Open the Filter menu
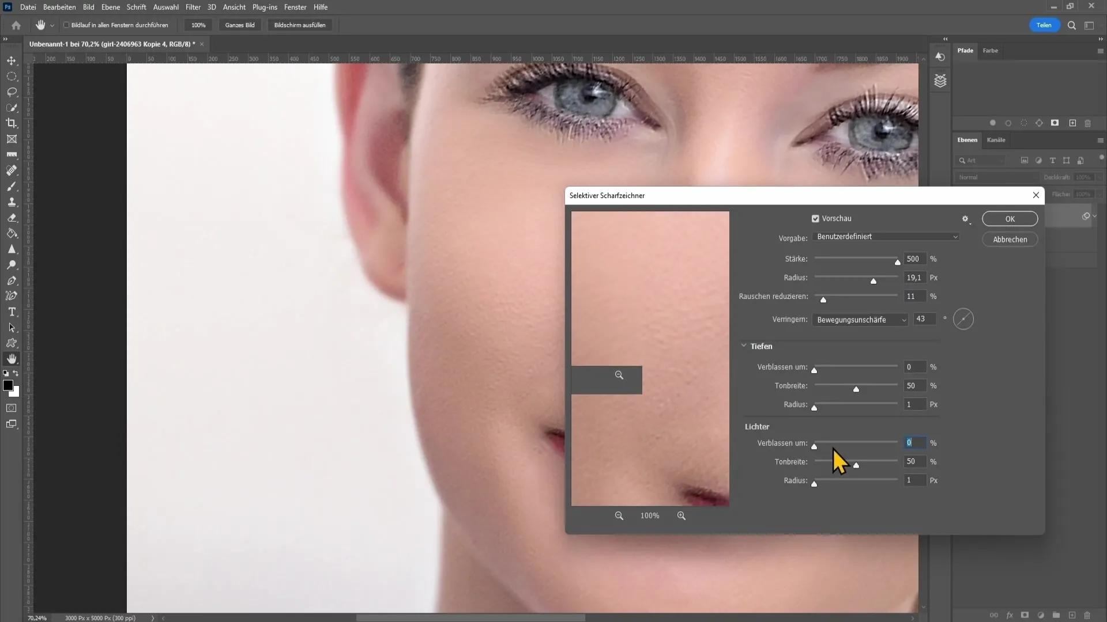 coord(193,7)
